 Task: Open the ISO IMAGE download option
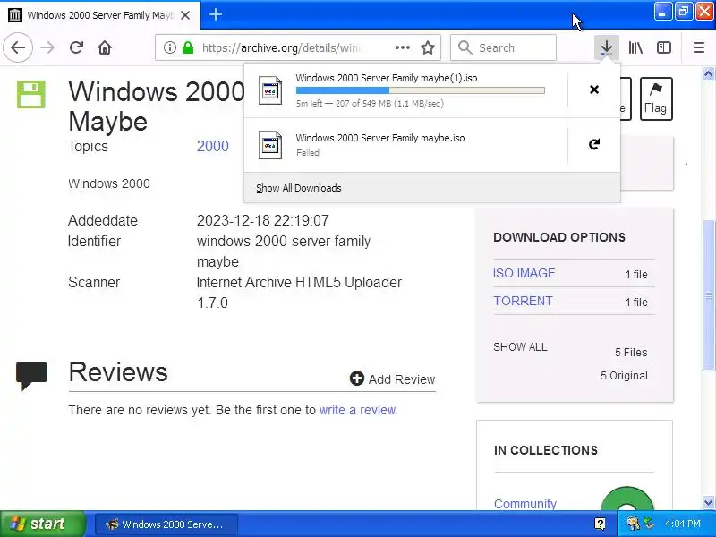click(524, 273)
